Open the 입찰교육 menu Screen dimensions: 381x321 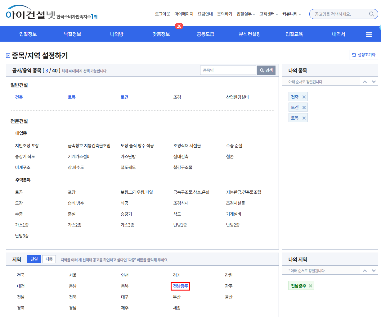click(x=294, y=34)
